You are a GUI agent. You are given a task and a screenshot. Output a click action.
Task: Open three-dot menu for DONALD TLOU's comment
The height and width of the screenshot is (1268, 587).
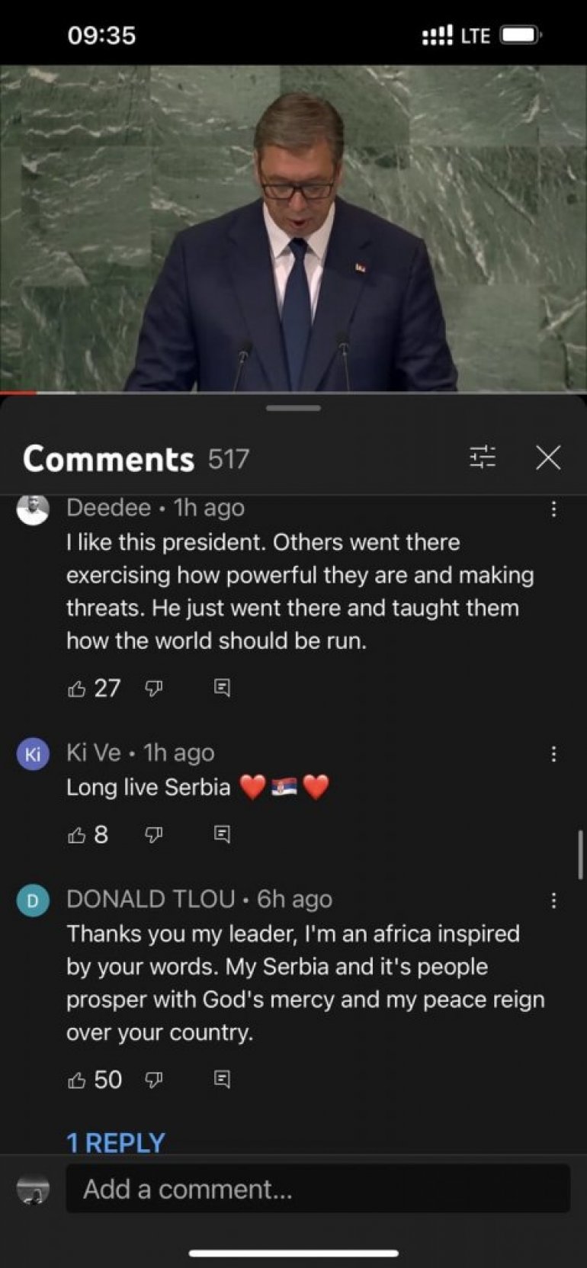click(x=553, y=900)
